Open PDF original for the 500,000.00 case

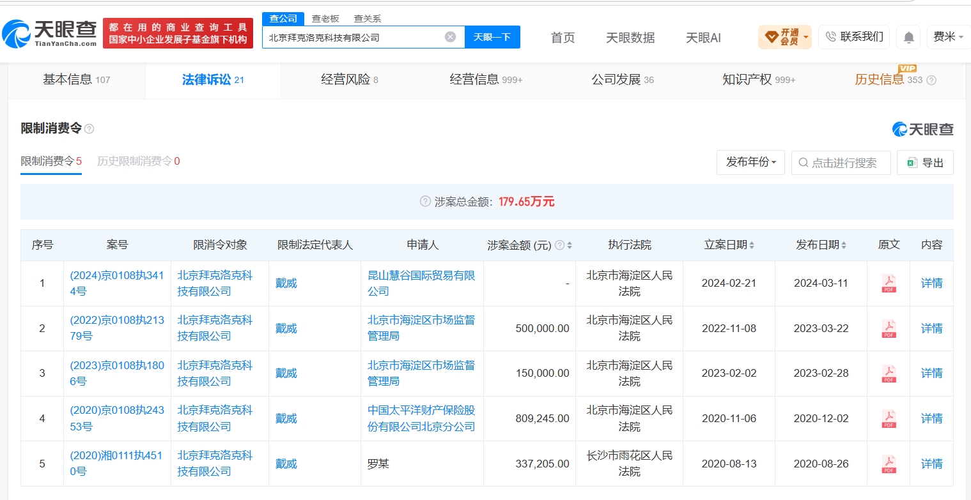pyautogui.click(x=889, y=328)
